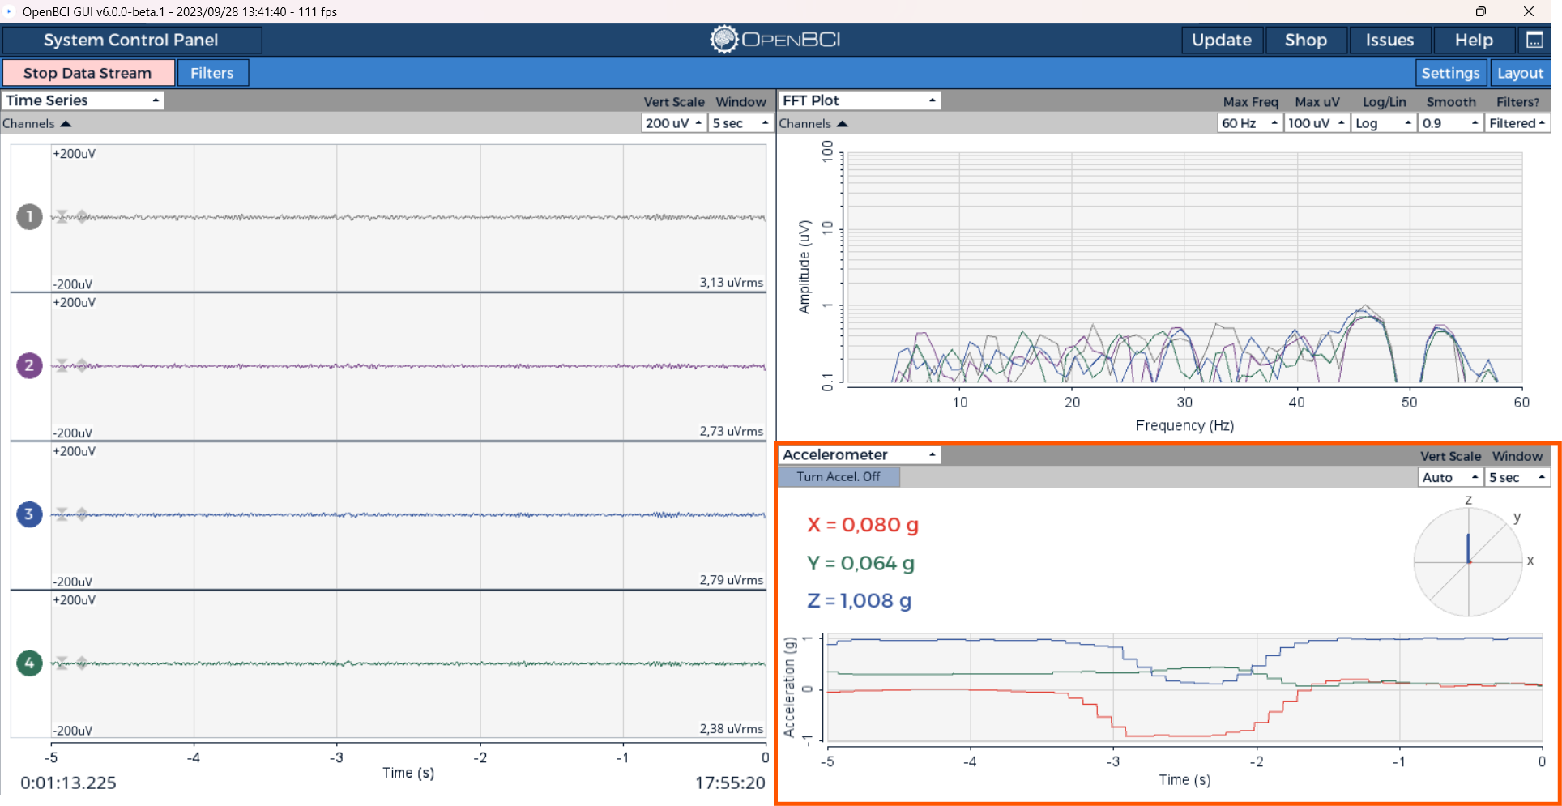Image resolution: width=1562 pixels, height=806 pixels.
Task: Click the diamond icon on channel 3
Action: (x=82, y=514)
